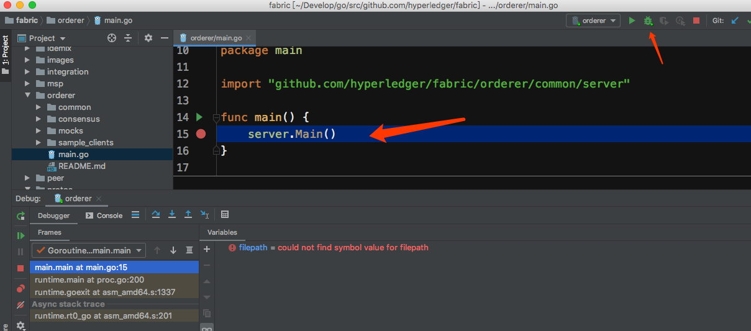Image resolution: width=751 pixels, height=331 pixels.
Task: Click the Frames filter/list icon
Action: click(189, 250)
